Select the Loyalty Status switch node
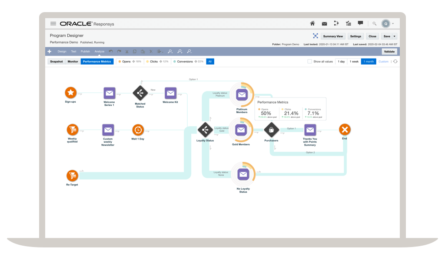 click(x=205, y=130)
